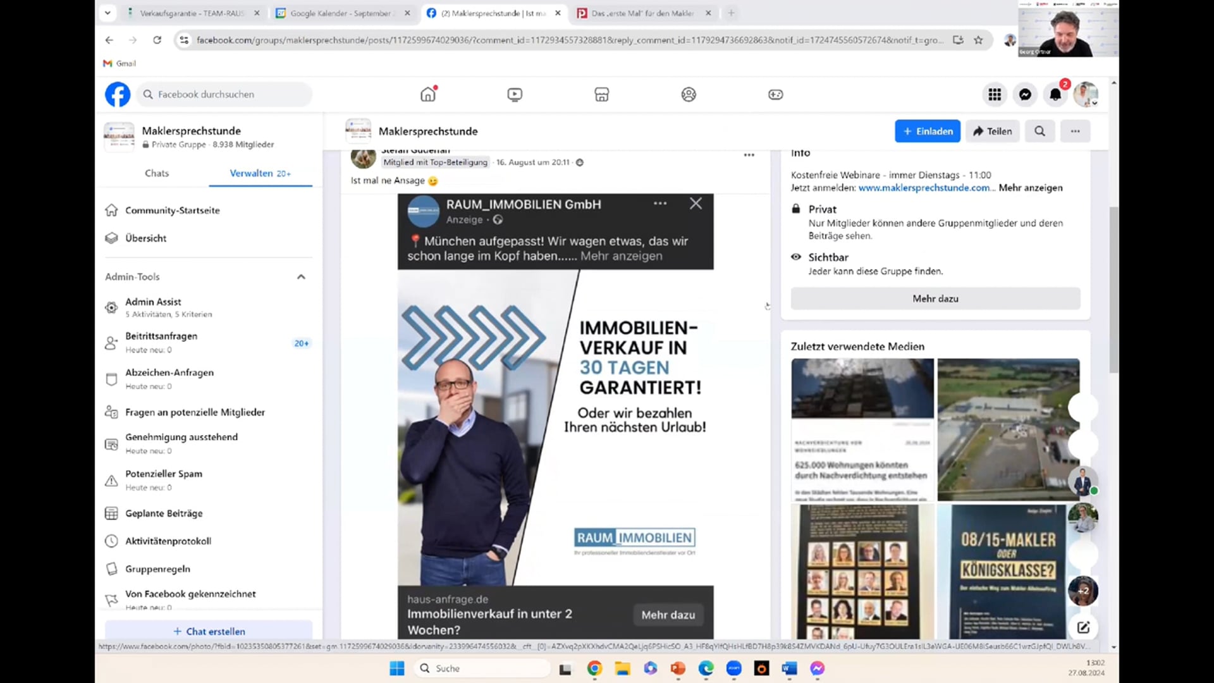Open Aktivitätenprotokoll
Screen dimensions: 1214x683
click(x=209, y=541)
